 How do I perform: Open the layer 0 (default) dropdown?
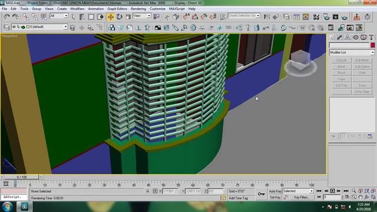click(40, 27)
